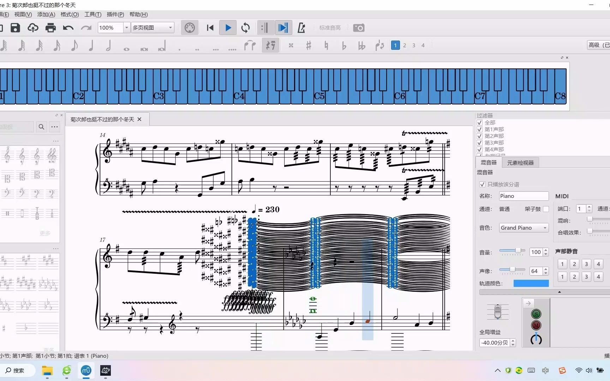Apply flat accidental
The image size is (610, 381).
click(x=344, y=46)
